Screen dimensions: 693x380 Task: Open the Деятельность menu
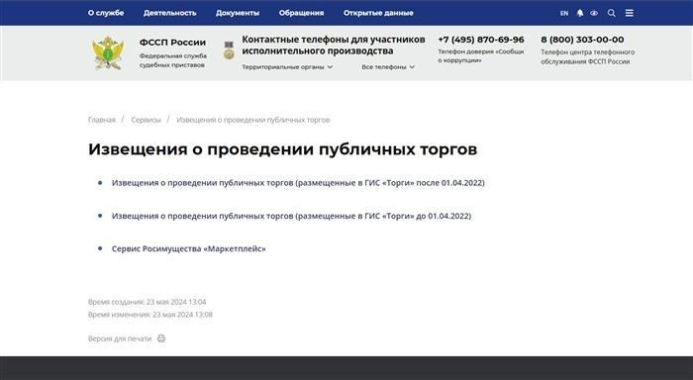pyautogui.click(x=169, y=13)
